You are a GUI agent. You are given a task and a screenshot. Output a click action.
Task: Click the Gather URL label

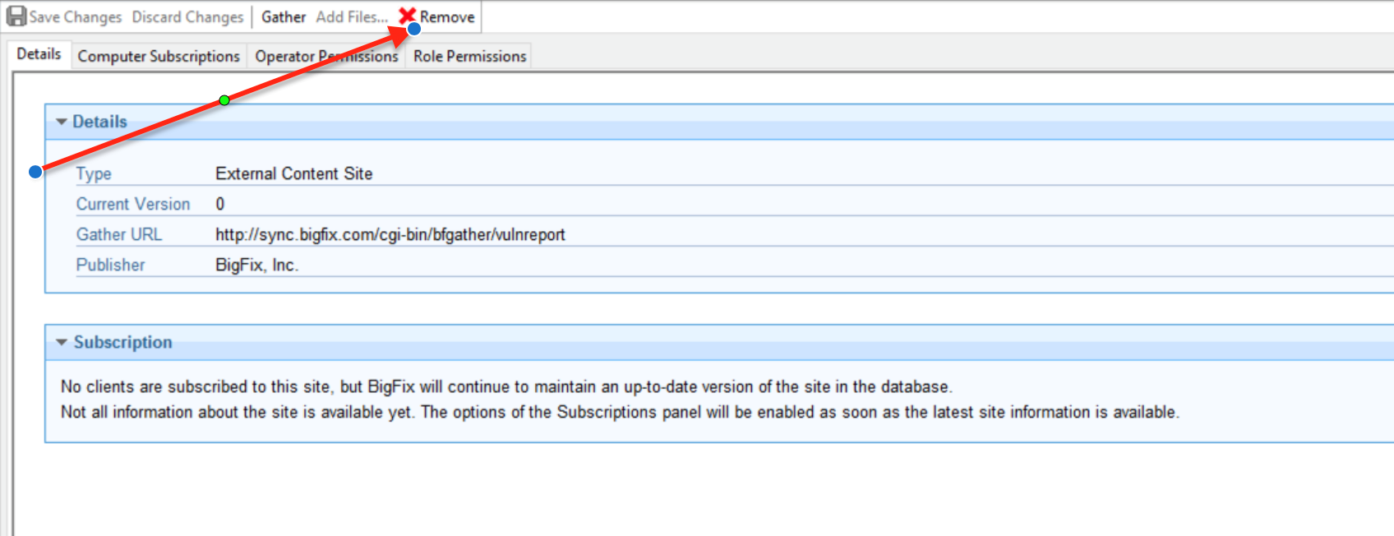[x=119, y=234]
